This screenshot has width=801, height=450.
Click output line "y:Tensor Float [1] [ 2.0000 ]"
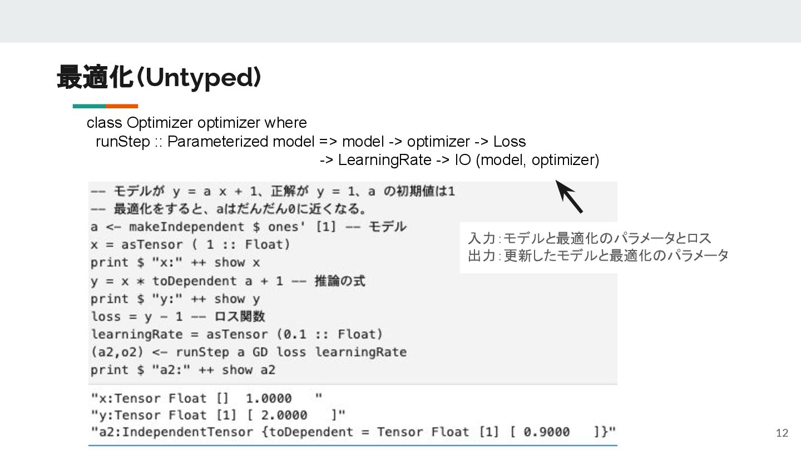point(218,415)
